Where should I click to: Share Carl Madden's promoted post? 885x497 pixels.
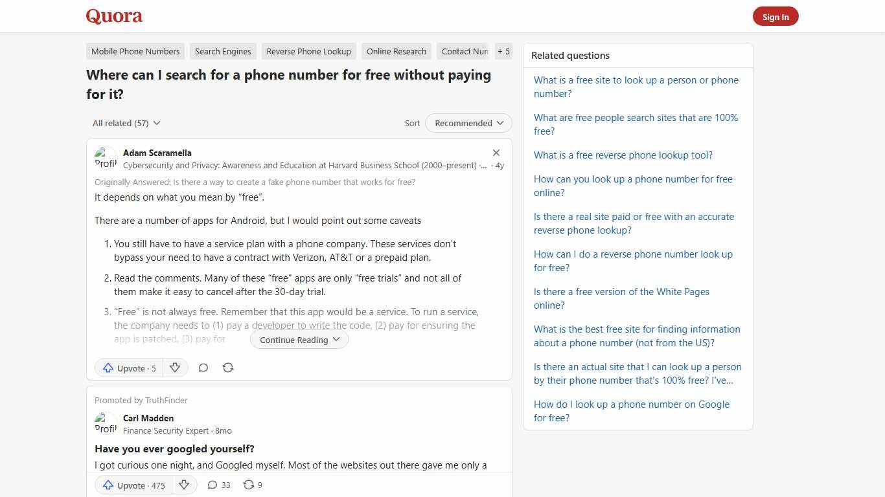click(252, 485)
